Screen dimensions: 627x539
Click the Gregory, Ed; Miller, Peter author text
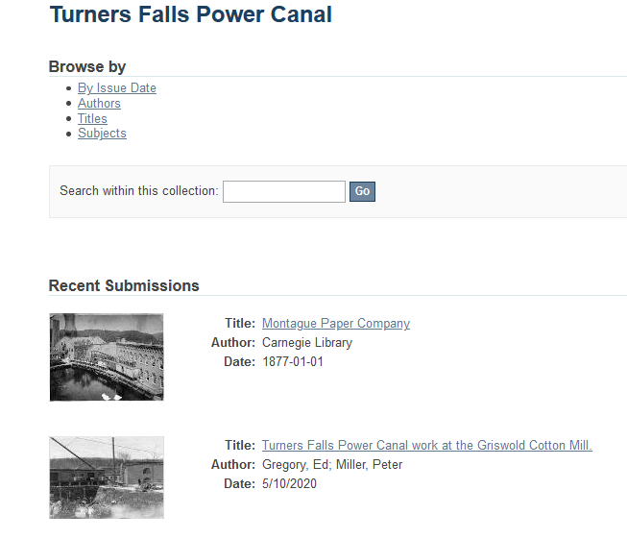pos(332,465)
